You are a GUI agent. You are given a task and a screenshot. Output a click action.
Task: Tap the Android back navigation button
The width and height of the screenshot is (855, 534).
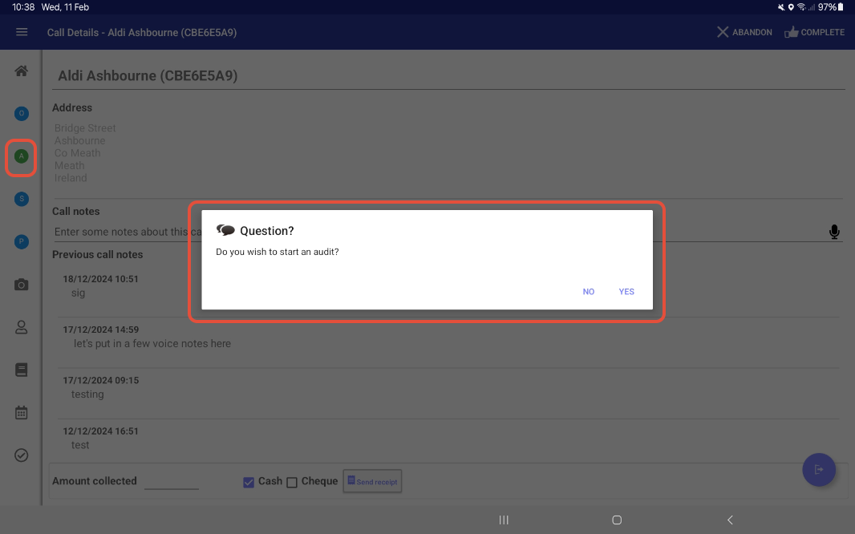pyautogui.click(x=730, y=520)
